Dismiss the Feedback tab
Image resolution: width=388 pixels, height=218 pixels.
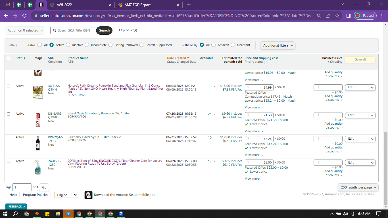(24, 207)
